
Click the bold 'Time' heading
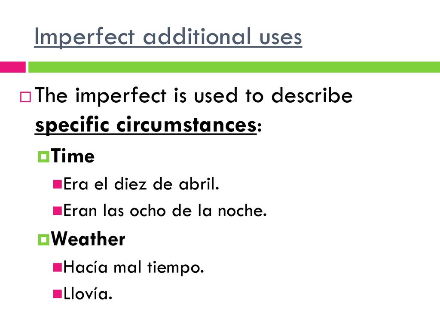click(x=73, y=156)
